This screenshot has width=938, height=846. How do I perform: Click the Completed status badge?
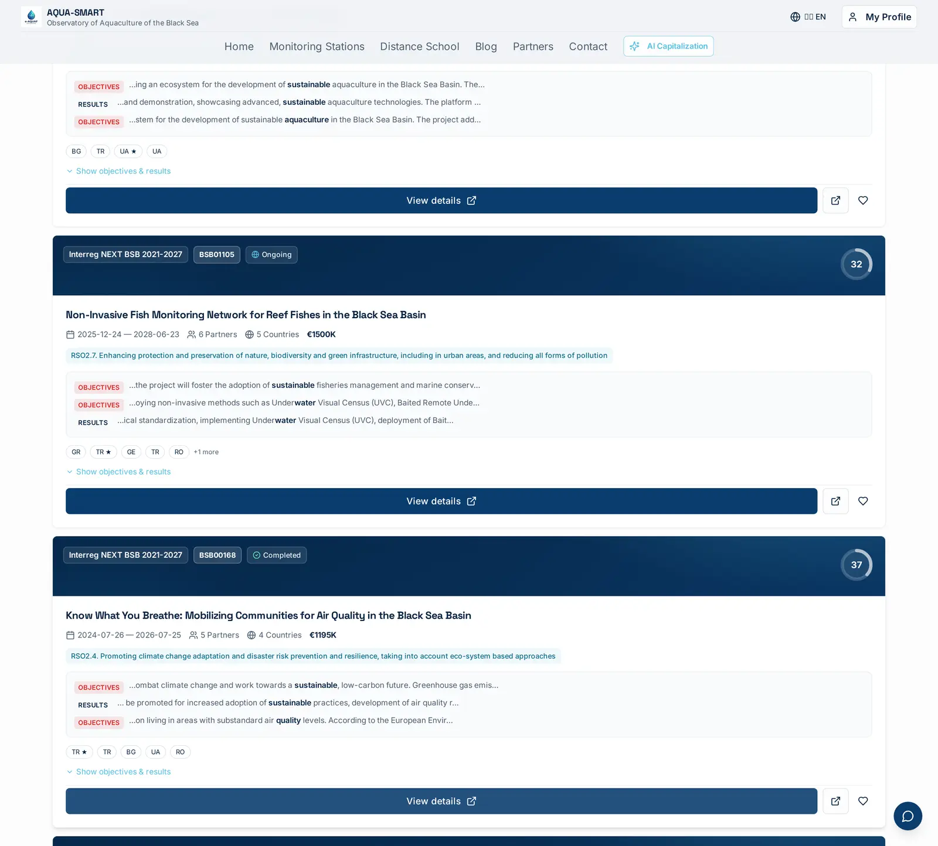277,555
